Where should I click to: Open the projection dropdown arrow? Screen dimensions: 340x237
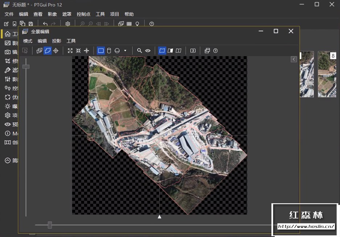[x=125, y=51]
